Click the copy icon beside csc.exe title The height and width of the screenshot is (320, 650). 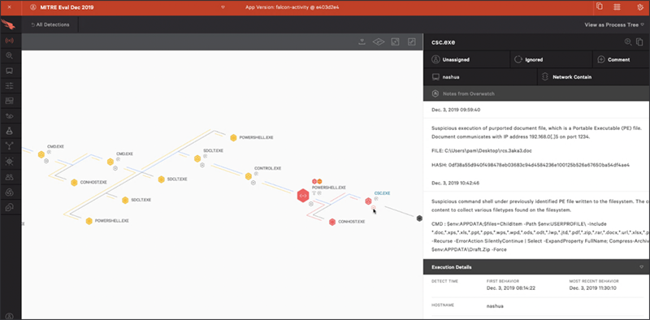(639, 42)
